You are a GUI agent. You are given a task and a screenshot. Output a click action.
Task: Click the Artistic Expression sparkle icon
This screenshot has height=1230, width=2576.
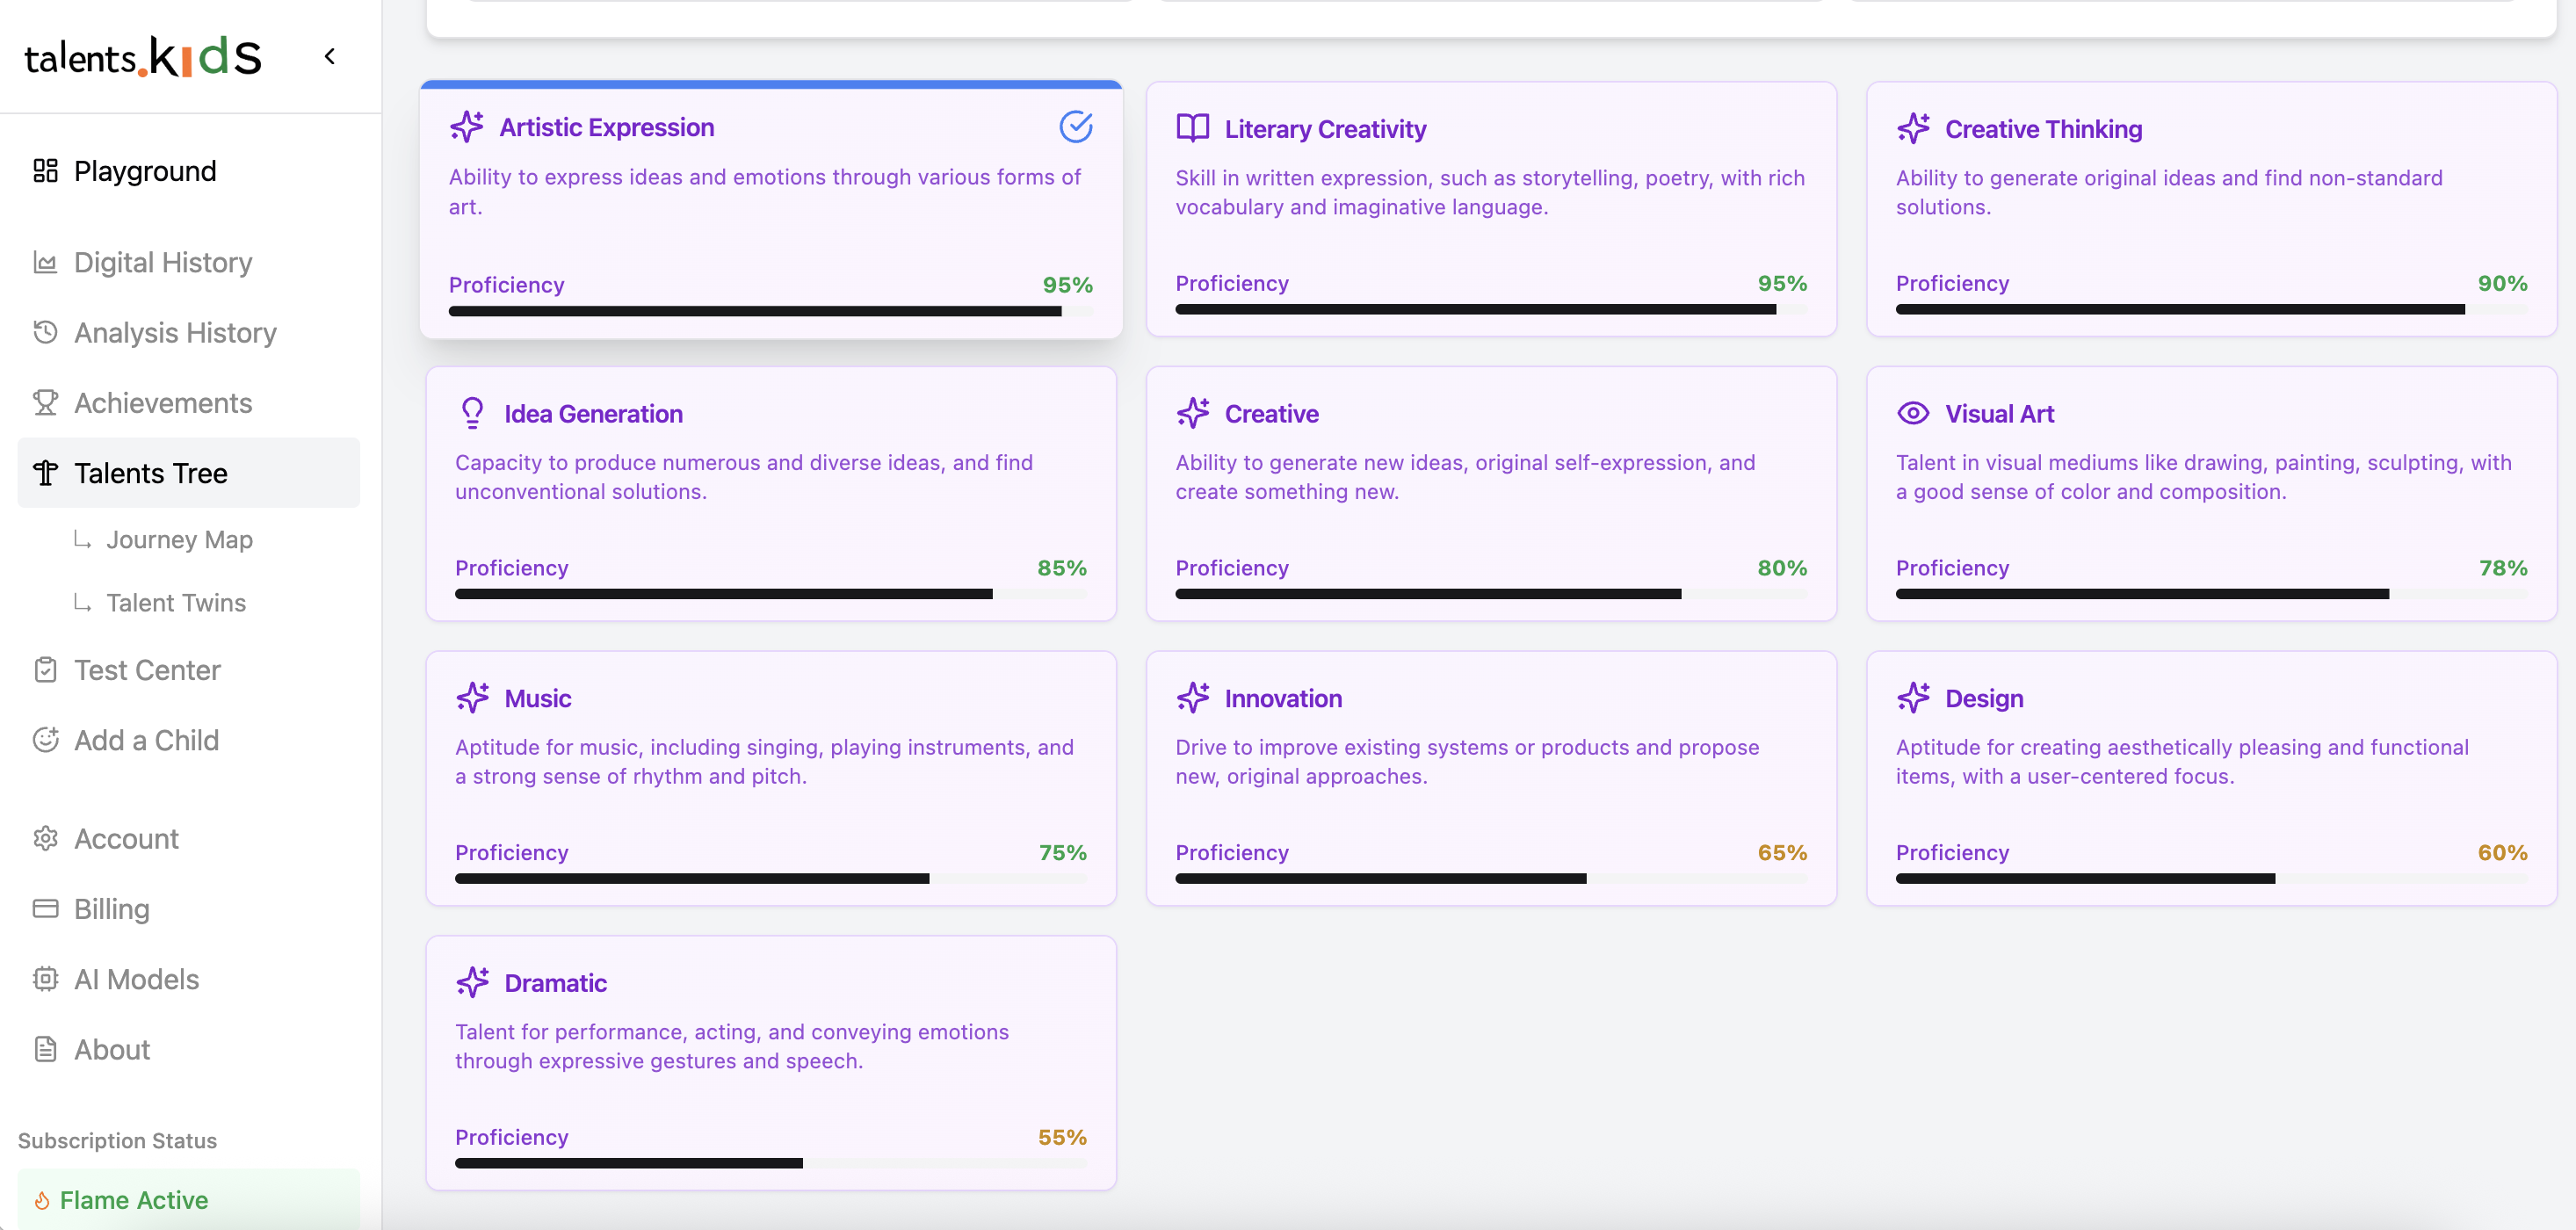466,127
